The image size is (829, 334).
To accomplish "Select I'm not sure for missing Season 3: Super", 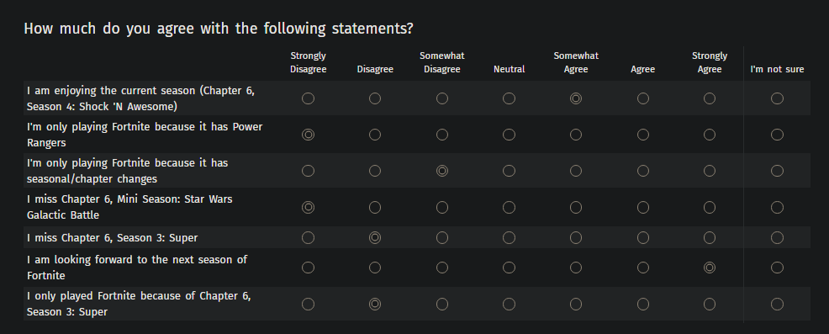I will [777, 237].
